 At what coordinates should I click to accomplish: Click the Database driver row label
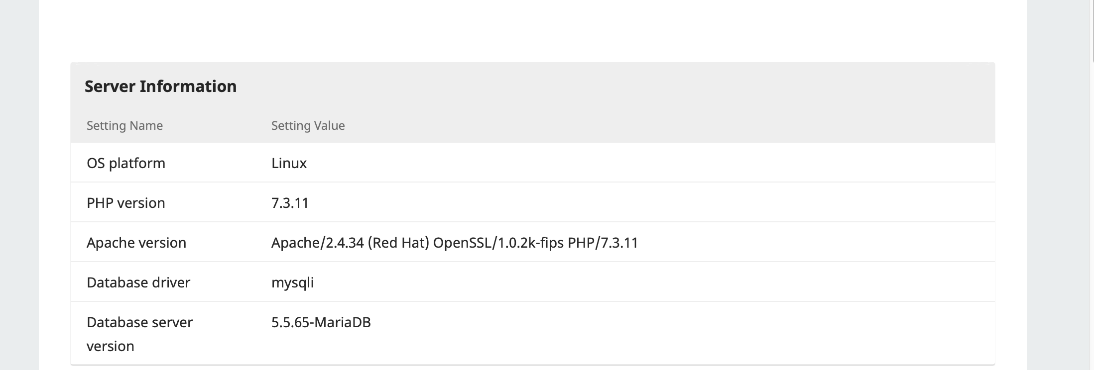coord(138,282)
